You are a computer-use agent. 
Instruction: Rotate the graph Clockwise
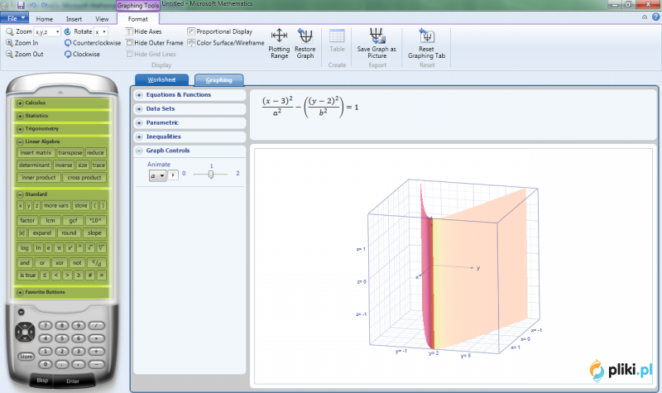coord(82,54)
